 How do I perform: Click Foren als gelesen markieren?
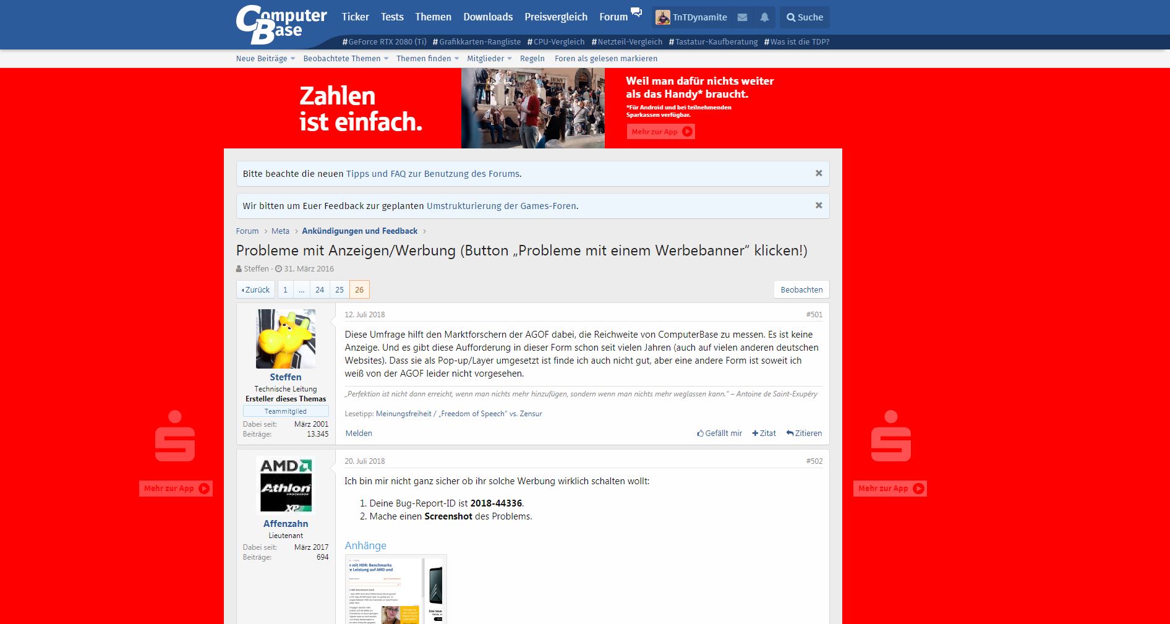click(606, 58)
